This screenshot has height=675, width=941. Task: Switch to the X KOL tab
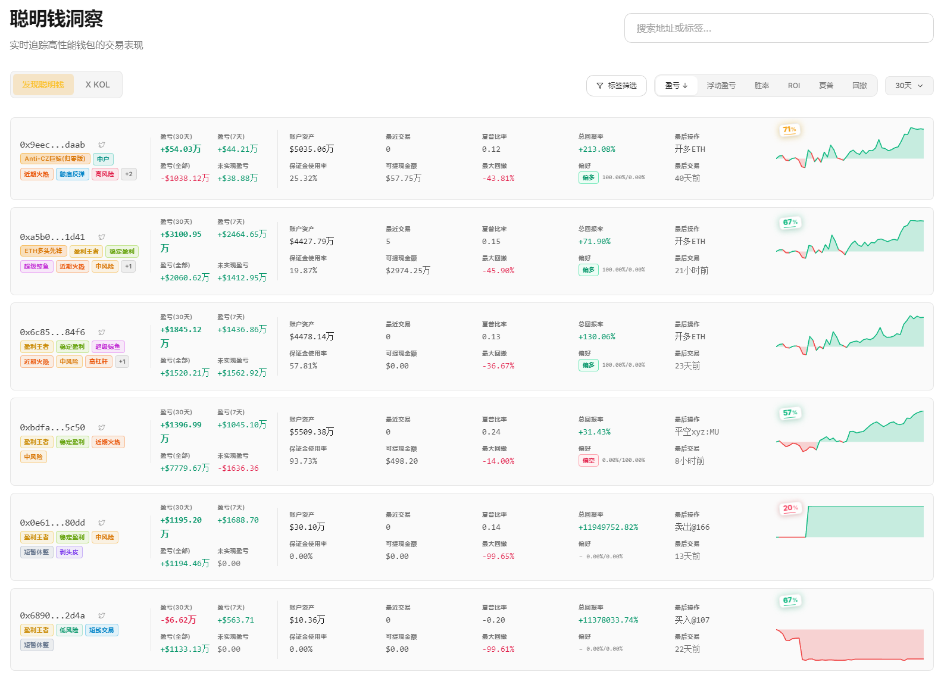point(98,85)
